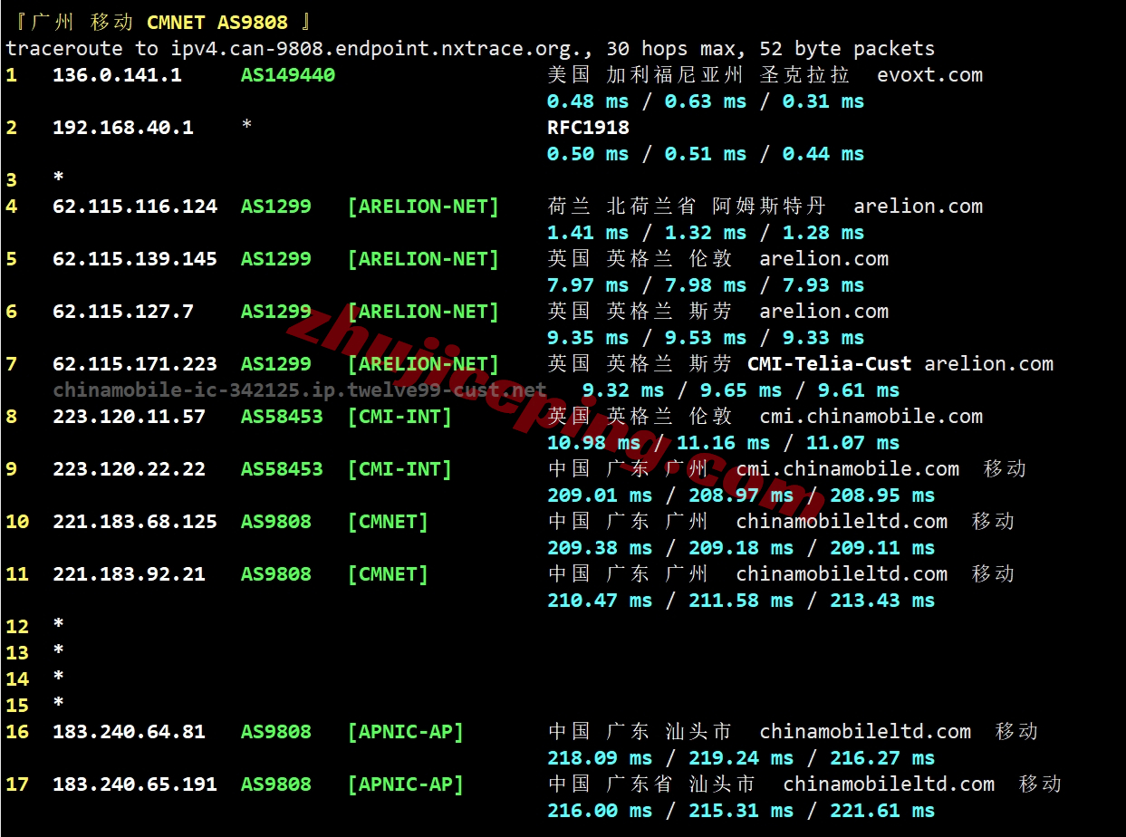Select latency 10.98 ms on hop 8
Viewport: 1126px width, 837px height.
click(593, 443)
